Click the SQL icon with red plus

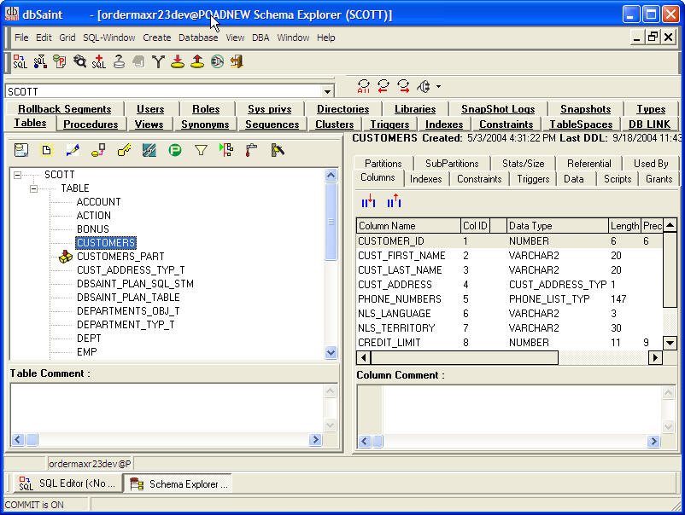point(99,62)
